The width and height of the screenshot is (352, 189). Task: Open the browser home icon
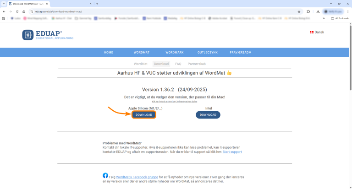(24, 11)
